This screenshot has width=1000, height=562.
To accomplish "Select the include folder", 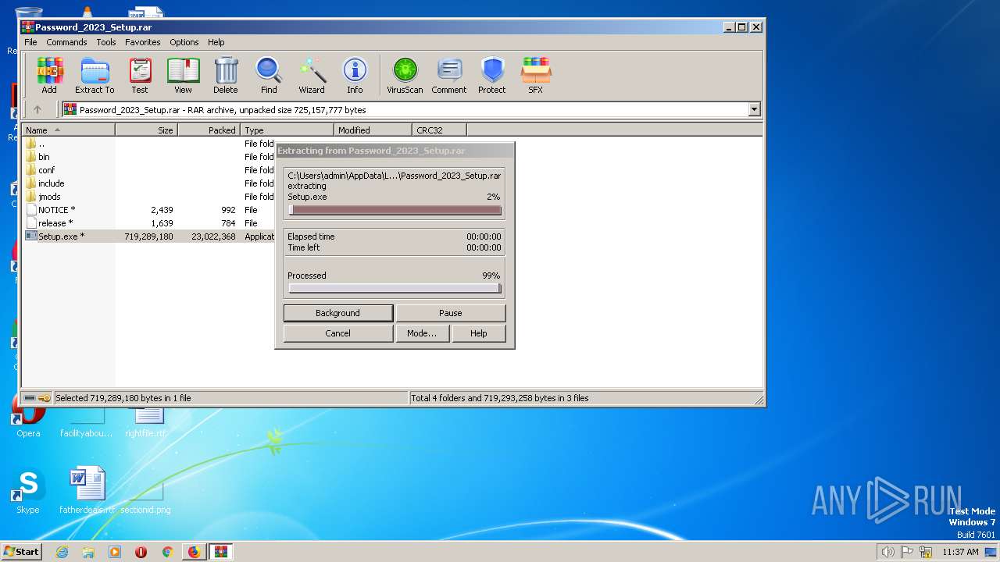I will (x=45, y=183).
